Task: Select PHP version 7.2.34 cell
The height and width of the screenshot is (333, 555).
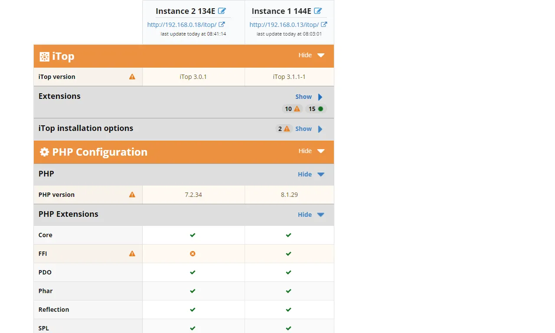Action: (x=193, y=195)
